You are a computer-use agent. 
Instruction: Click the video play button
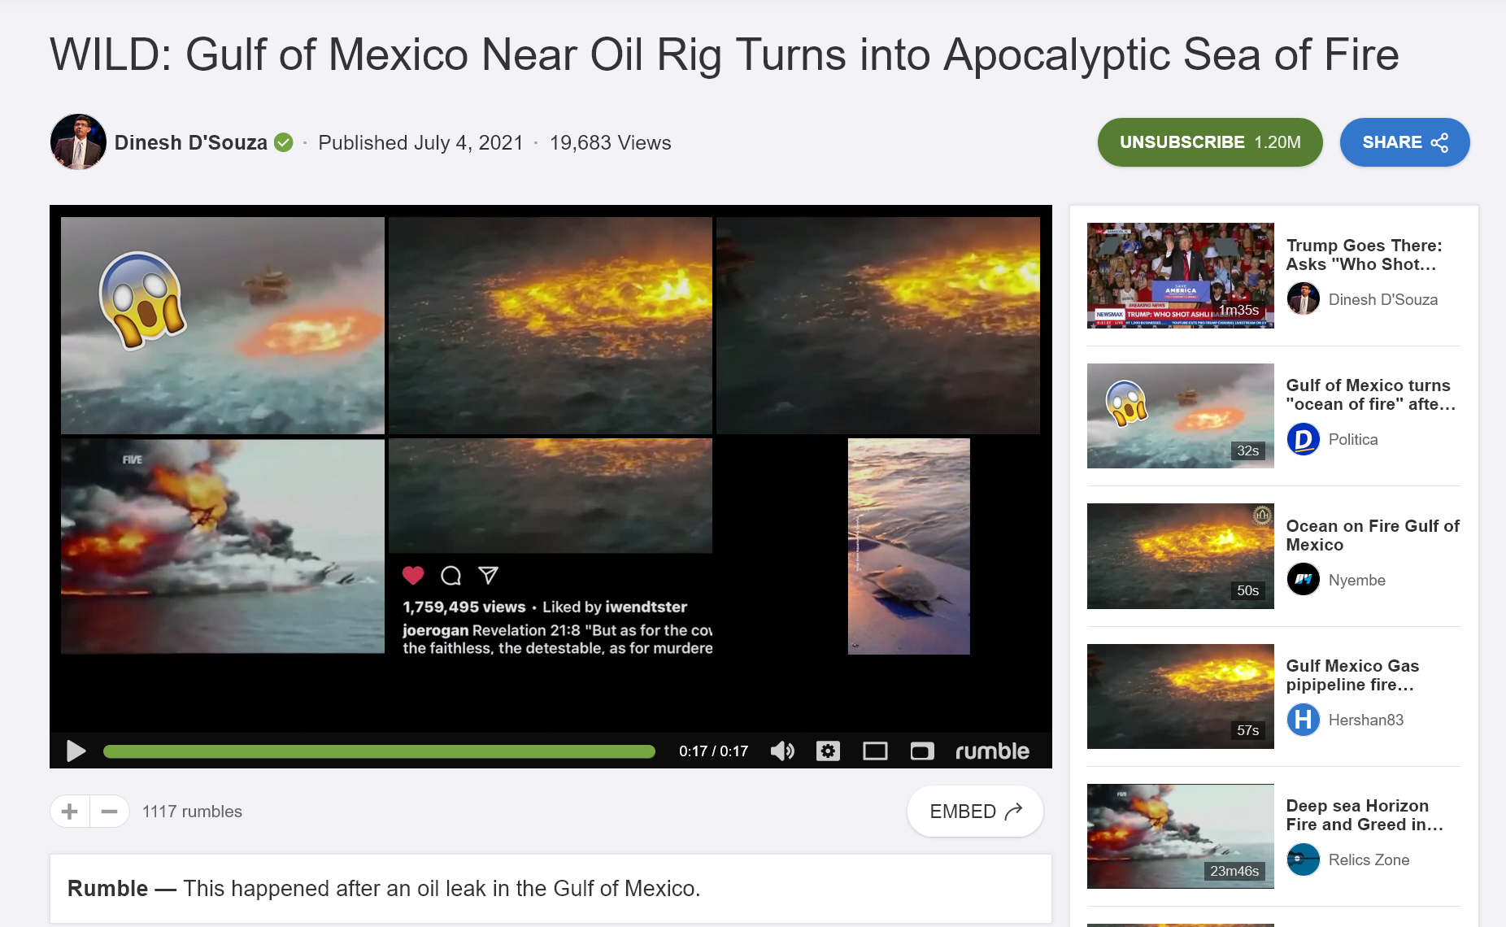click(76, 751)
